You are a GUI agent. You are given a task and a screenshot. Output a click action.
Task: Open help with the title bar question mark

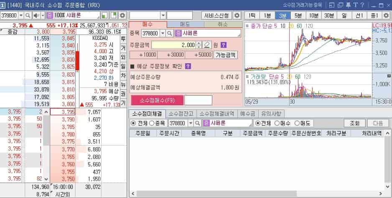click(362, 5)
